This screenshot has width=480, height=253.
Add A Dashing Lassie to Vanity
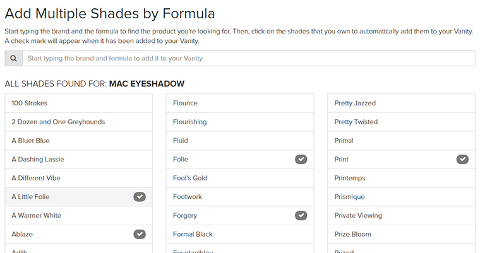click(x=79, y=160)
